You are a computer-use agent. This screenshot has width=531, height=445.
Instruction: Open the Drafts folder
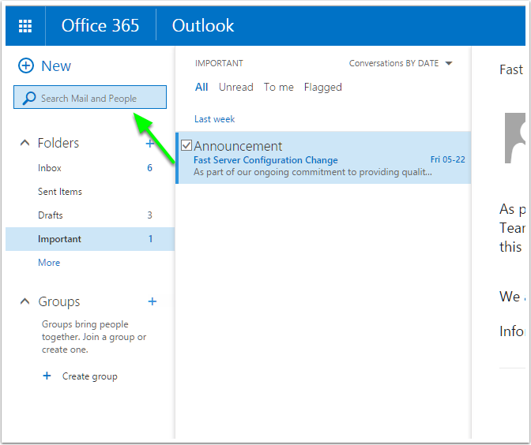click(x=51, y=215)
